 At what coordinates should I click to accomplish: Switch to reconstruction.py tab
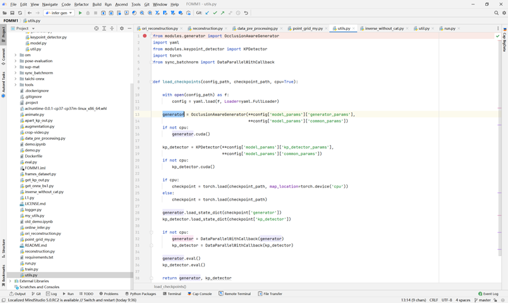[x=207, y=28]
